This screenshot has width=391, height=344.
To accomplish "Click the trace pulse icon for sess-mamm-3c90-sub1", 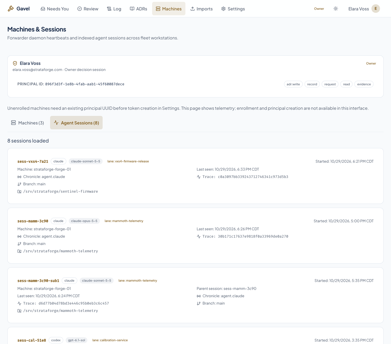I will (x=19, y=304).
